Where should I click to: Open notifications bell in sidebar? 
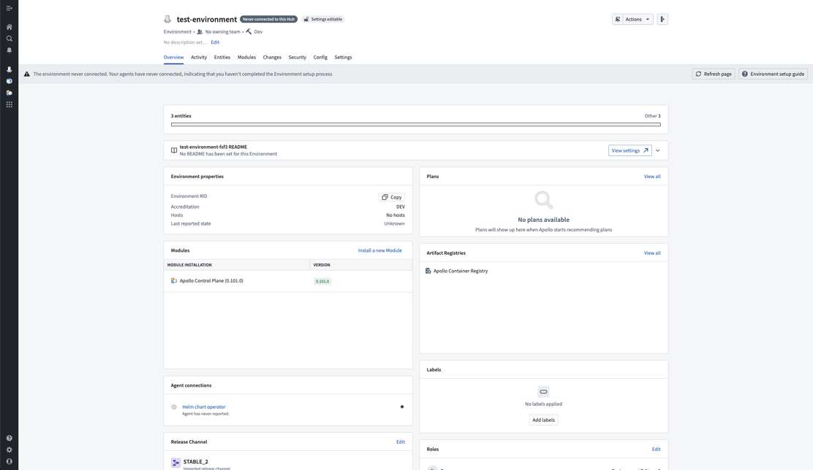[9, 50]
